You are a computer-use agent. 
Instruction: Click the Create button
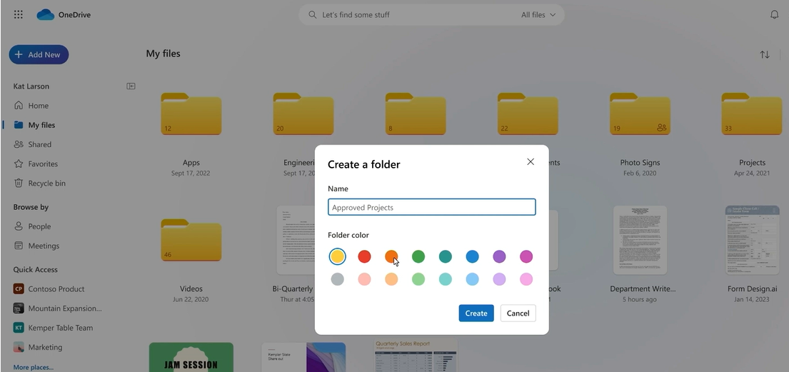click(x=476, y=313)
